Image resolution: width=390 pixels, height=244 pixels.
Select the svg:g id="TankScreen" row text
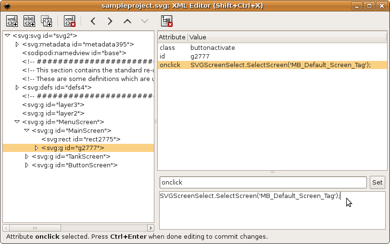(x=71, y=156)
